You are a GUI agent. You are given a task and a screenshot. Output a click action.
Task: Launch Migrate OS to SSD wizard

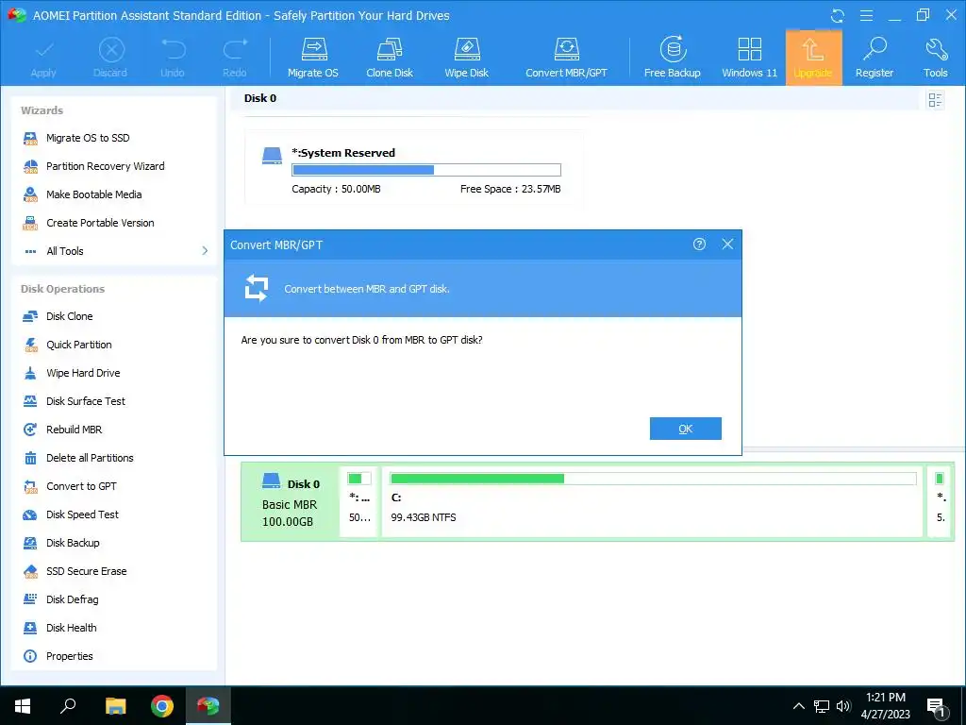click(x=88, y=138)
